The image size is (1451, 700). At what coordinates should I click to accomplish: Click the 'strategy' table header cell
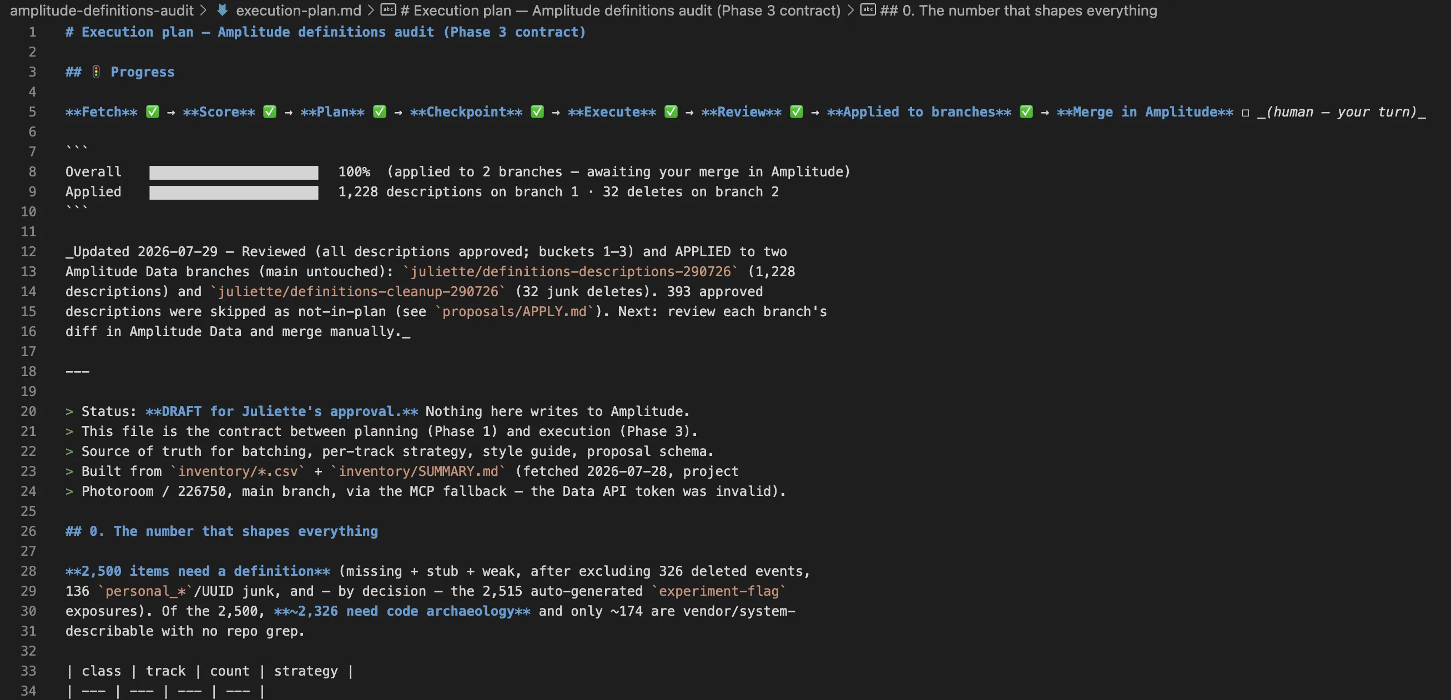(306, 671)
